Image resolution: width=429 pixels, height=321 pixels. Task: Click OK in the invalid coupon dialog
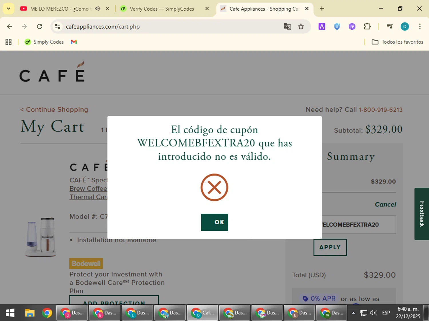(214, 222)
